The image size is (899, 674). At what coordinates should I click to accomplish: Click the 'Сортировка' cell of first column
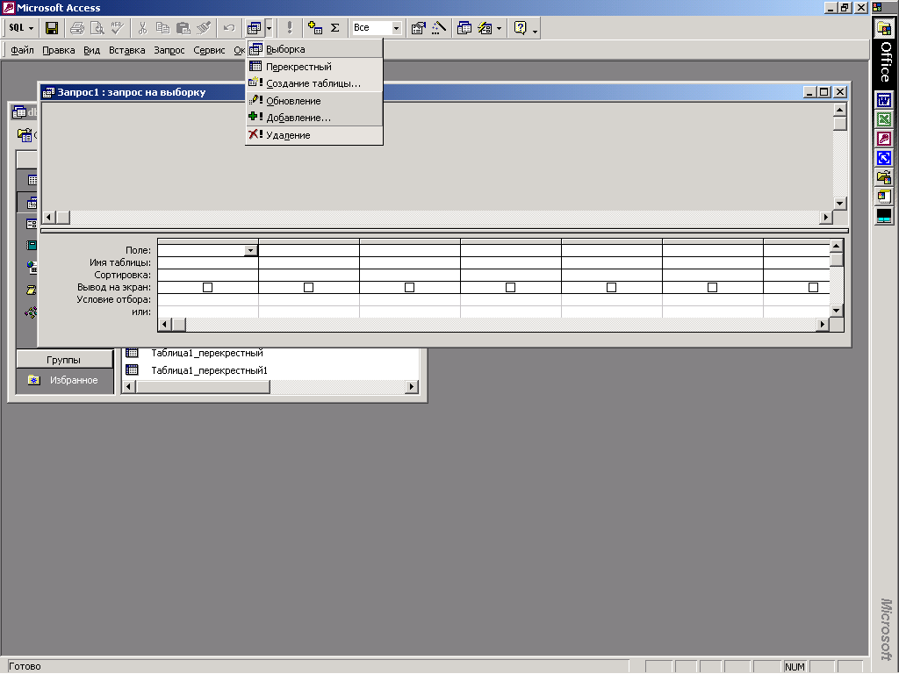[x=207, y=275]
